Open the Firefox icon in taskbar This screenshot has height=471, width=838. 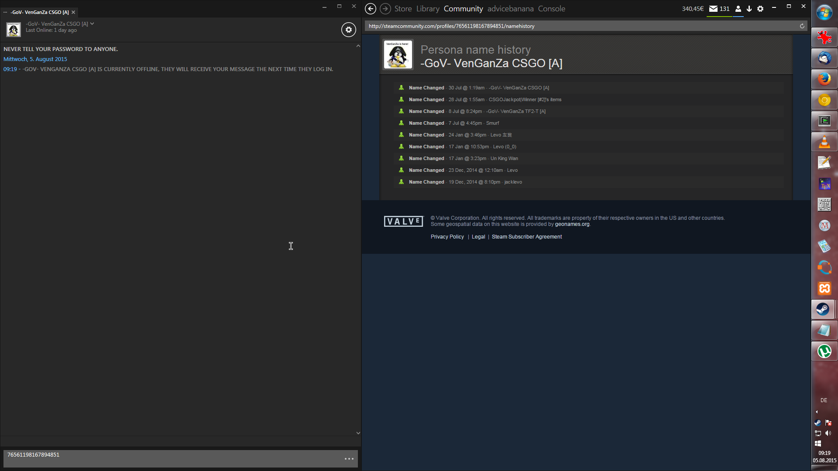click(824, 79)
